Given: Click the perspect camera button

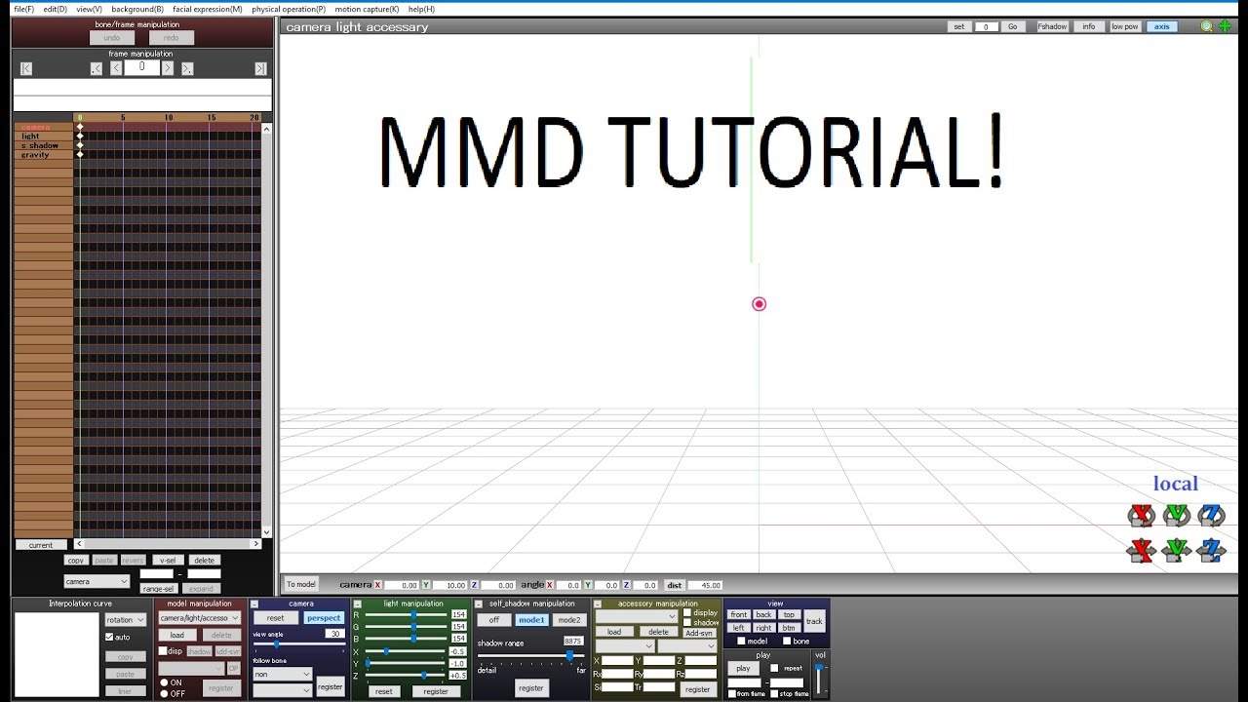Looking at the screenshot, I should pos(324,618).
